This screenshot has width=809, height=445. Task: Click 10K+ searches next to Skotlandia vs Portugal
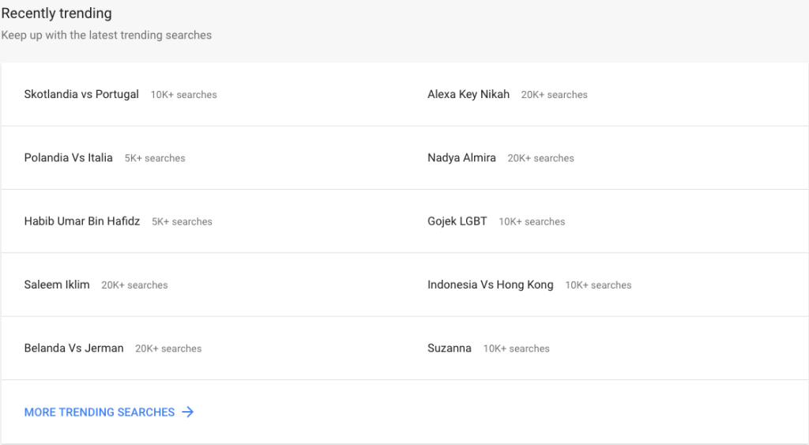click(x=183, y=95)
